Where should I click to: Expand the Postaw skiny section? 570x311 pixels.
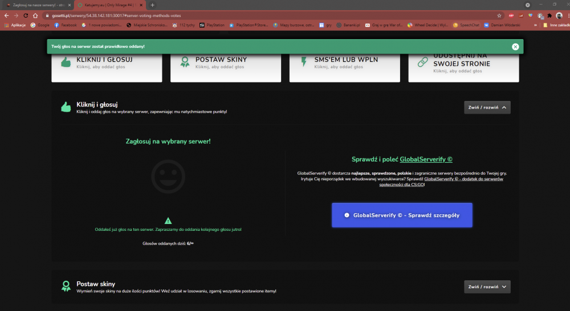click(487, 287)
